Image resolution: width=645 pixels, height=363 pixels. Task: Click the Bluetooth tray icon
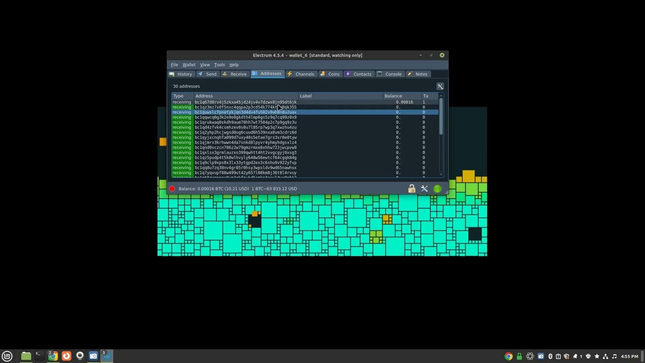pos(550,356)
